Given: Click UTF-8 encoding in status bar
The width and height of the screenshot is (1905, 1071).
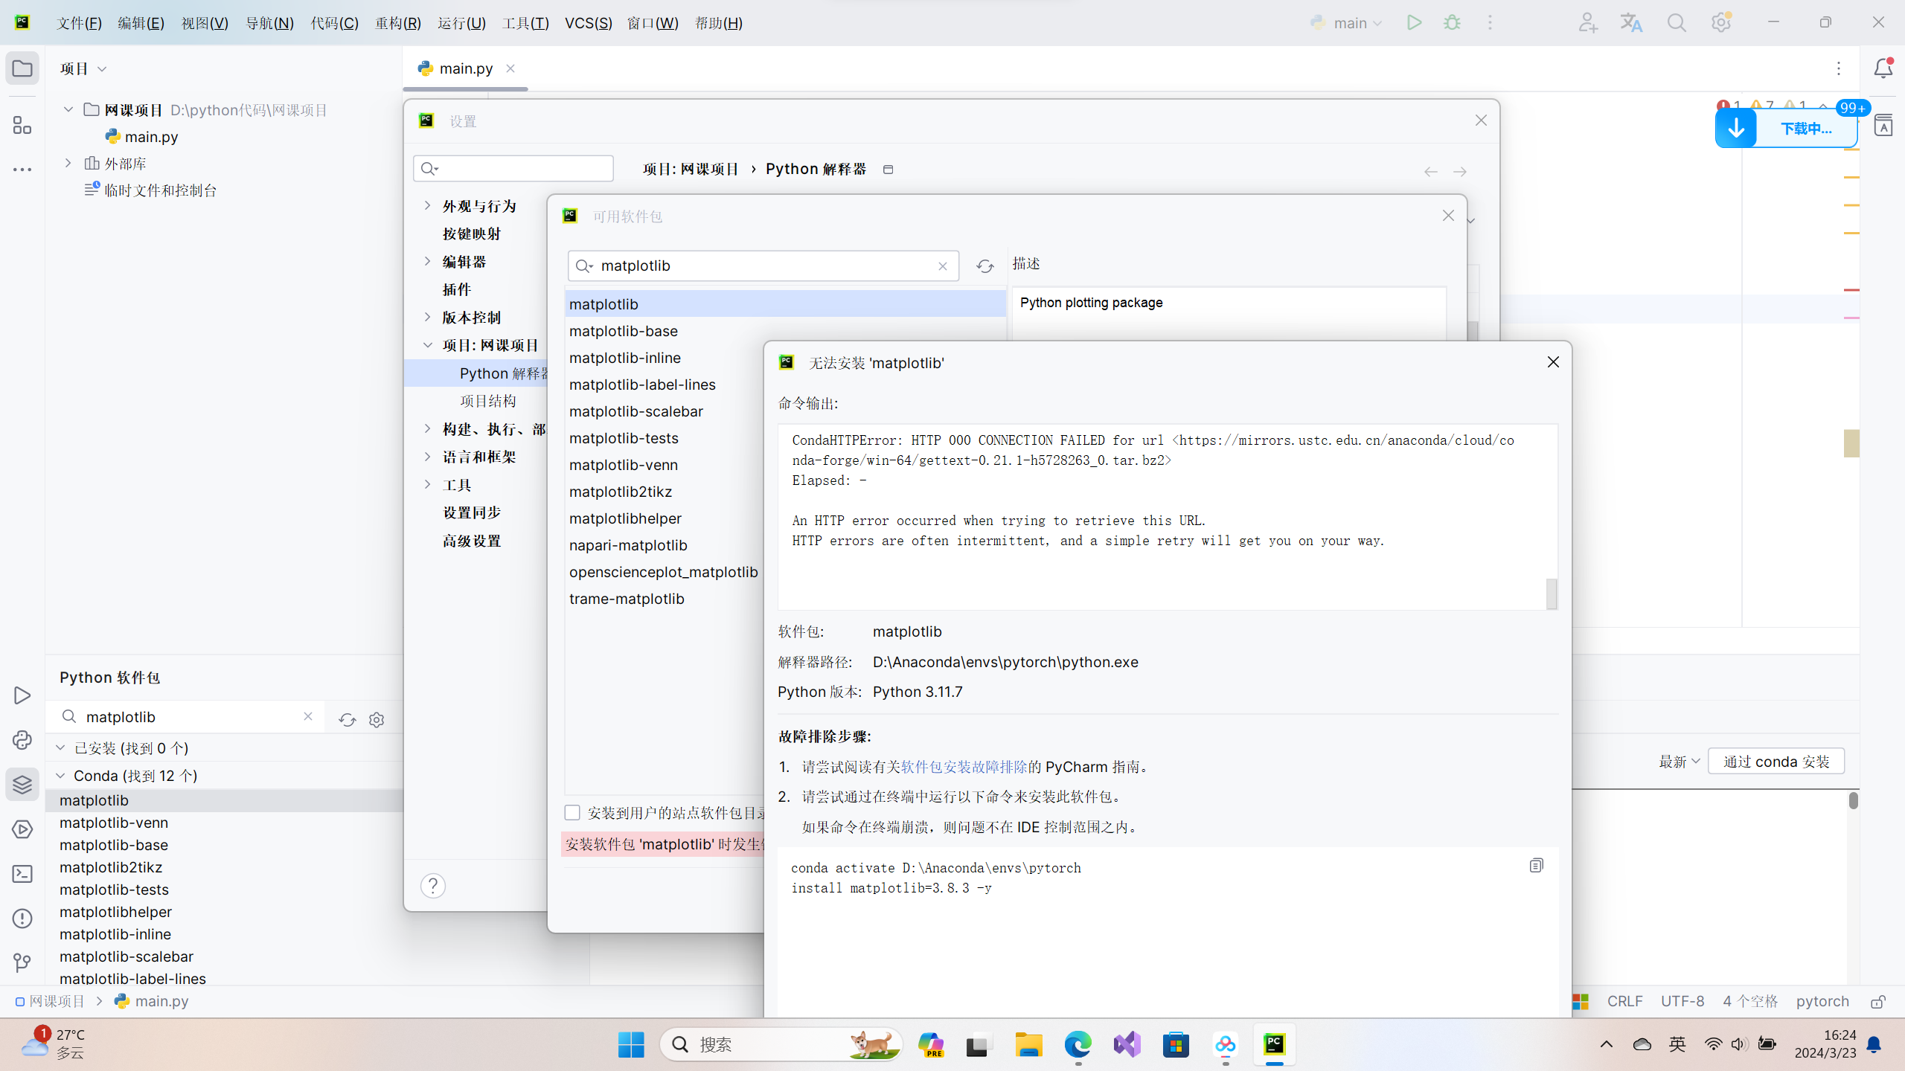Looking at the screenshot, I should coord(1683,1002).
